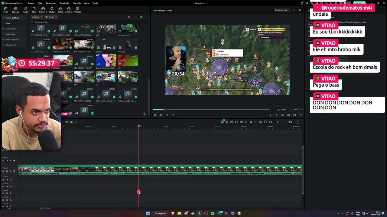Zoom out timeline with minus button
Viewport: 387px width, 217px height.
click(270, 122)
